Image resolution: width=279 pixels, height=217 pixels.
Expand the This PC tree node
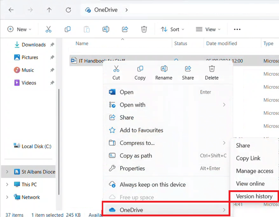click(x=7, y=185)
